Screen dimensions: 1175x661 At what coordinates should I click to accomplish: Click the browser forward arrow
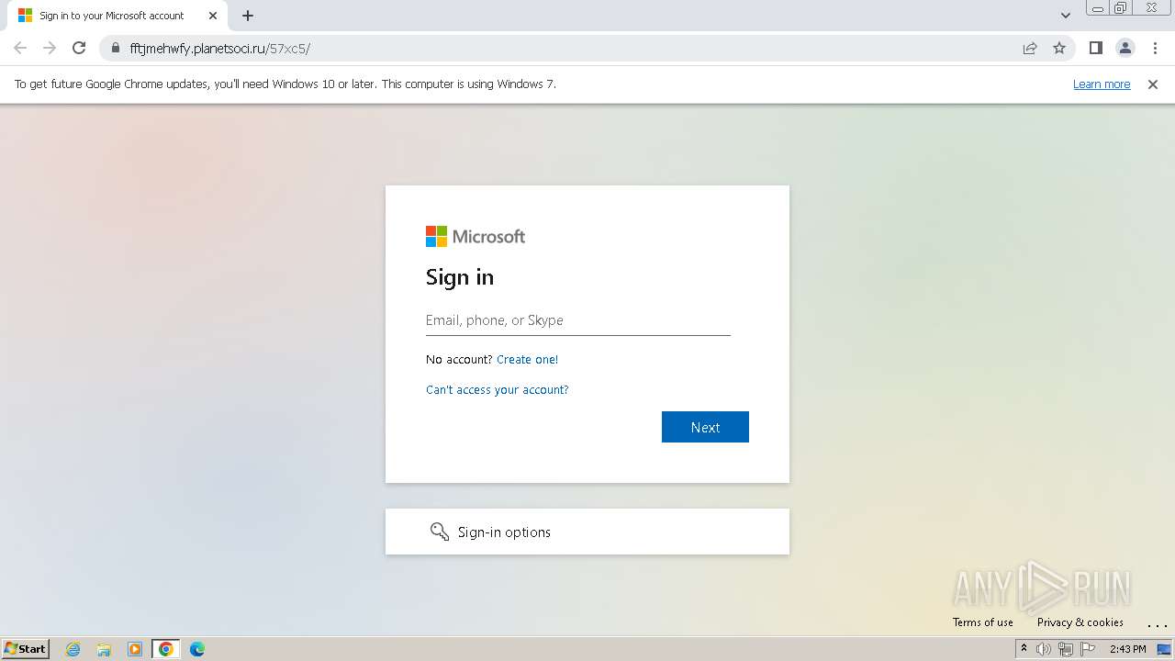tap(50, 48)
